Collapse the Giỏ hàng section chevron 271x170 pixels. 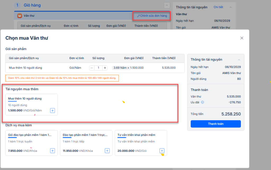point(167,5)
